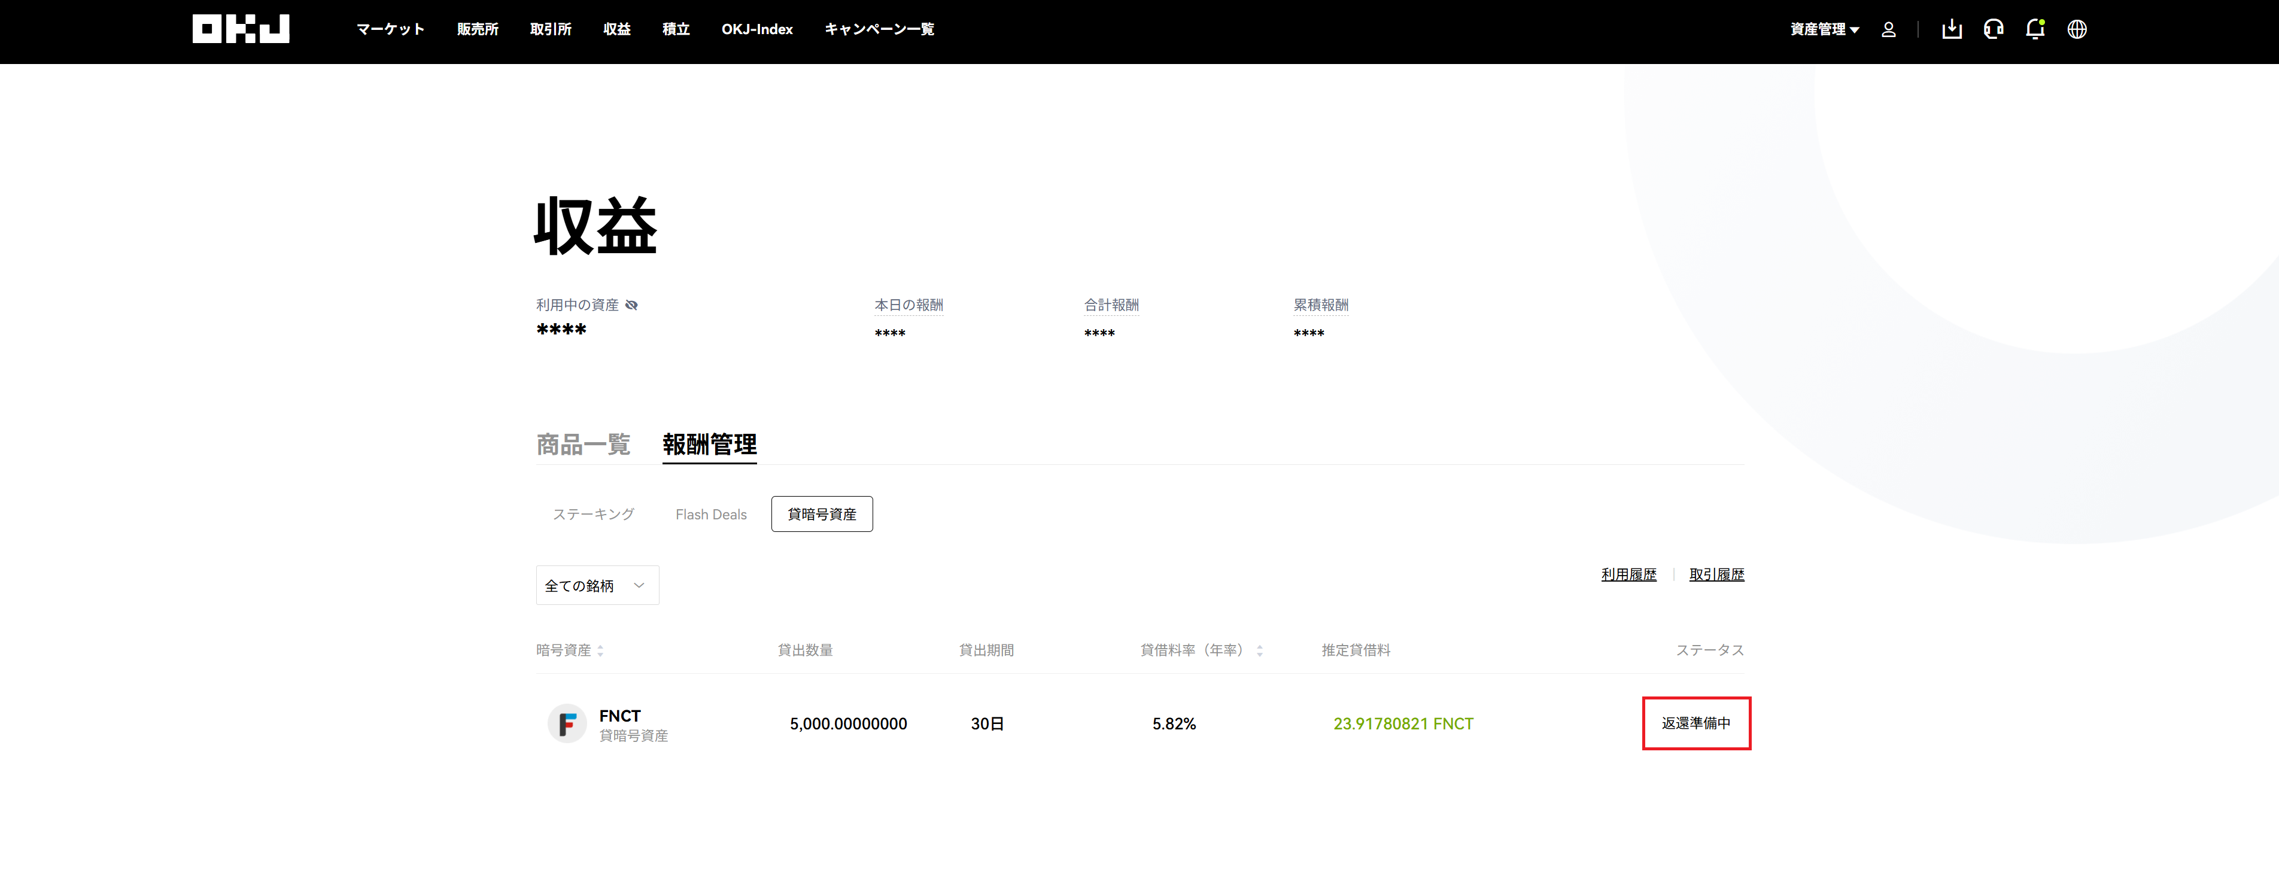
Task: Click the 23.91780821 FNCT estimated fee
Action: [x=1403, y=724]
